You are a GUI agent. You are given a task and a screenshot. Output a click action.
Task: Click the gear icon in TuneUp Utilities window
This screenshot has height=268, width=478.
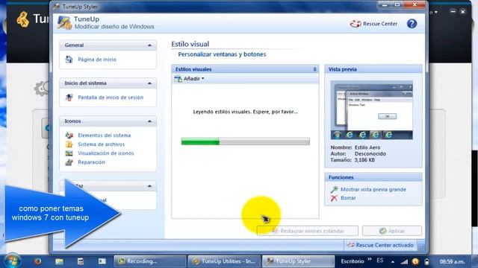click(x=41, y=89)
